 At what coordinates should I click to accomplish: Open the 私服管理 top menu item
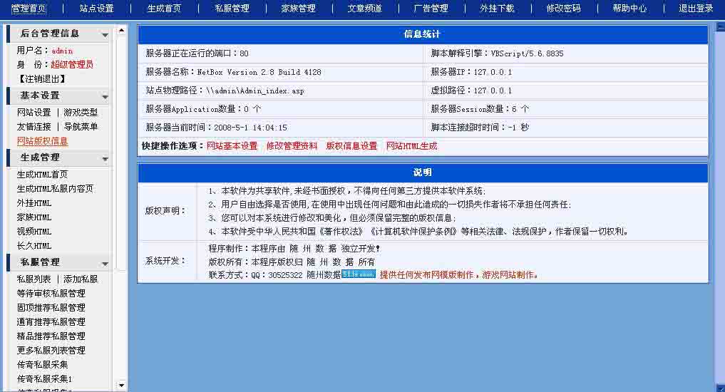pos(232,9)
